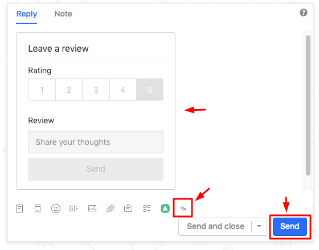This screenshot has height=250, width=319.
Task: Choose rating 5 in the review card
Action: coord(150,90)
